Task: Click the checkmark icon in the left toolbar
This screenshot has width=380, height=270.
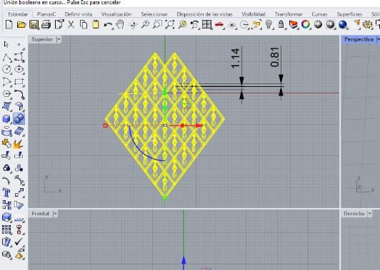Action: (x=19, y=242)
